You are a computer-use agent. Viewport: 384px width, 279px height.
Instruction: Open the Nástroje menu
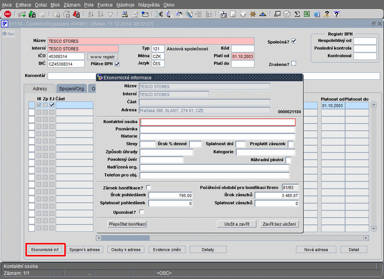click(125, 5)
